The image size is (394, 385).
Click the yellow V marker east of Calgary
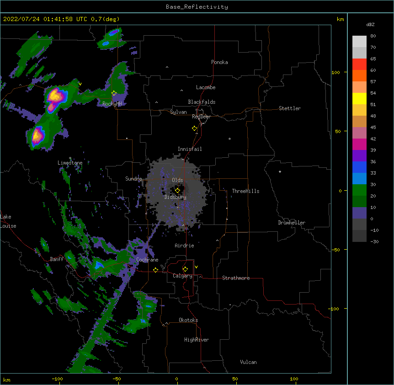196,267
